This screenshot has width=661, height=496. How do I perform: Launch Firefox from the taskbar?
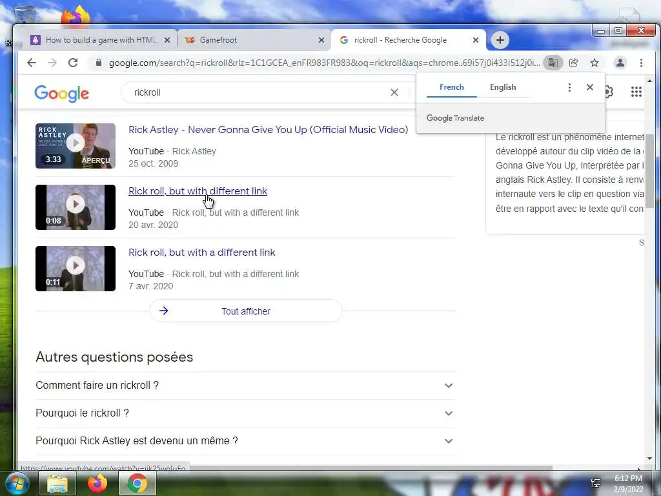97,484
